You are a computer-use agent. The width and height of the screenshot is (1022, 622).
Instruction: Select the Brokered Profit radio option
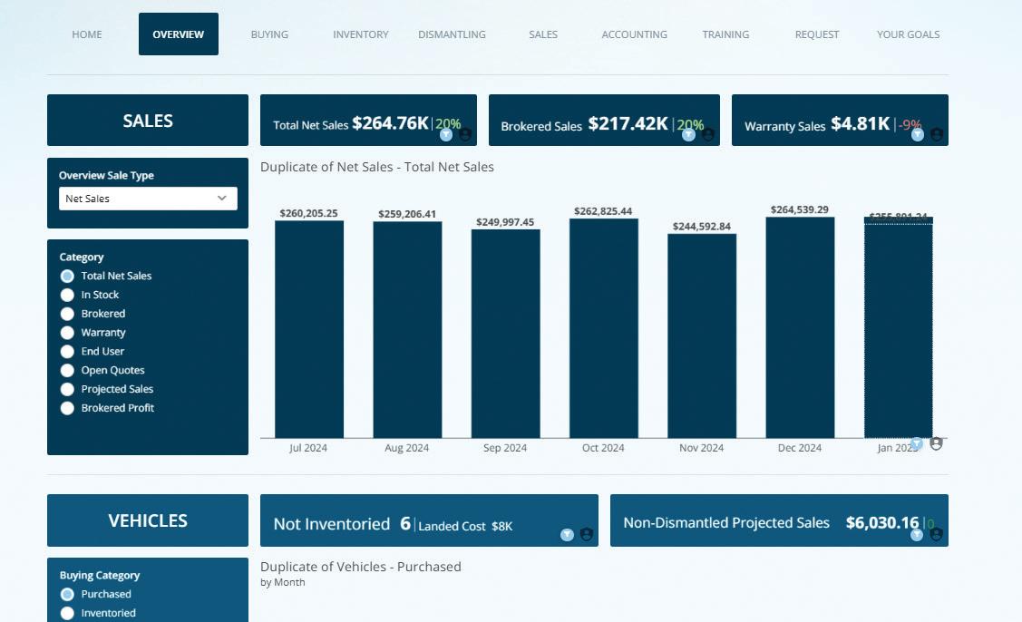pos(67,407)
